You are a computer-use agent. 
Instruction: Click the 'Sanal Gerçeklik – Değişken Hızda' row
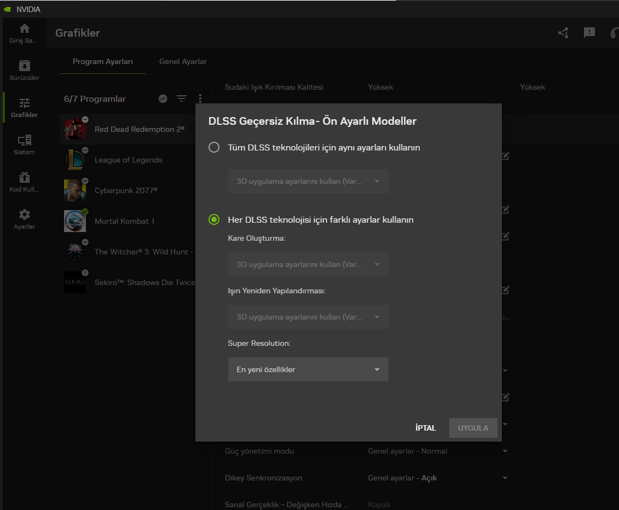[x=287, y=505]
